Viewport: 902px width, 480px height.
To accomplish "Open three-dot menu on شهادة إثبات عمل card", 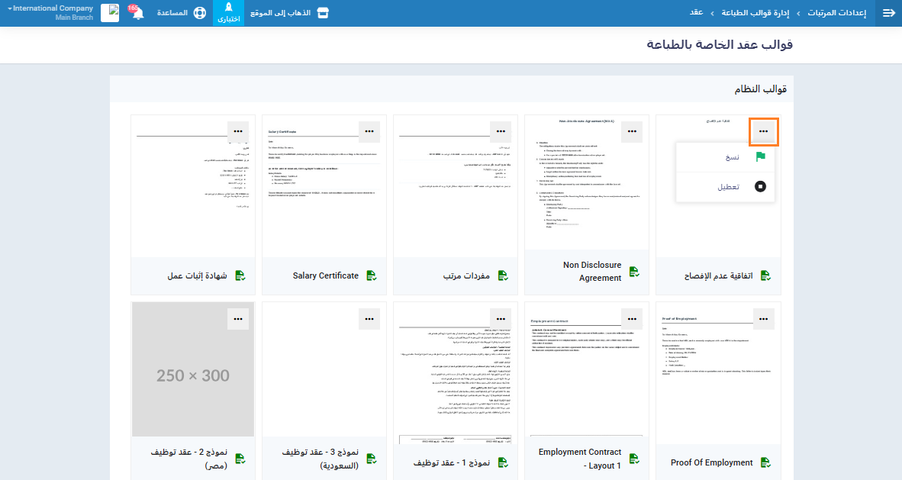I will 238,131.
